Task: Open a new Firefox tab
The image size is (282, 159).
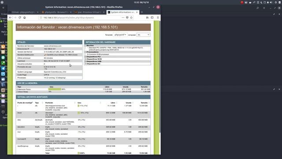Action: 142,12
